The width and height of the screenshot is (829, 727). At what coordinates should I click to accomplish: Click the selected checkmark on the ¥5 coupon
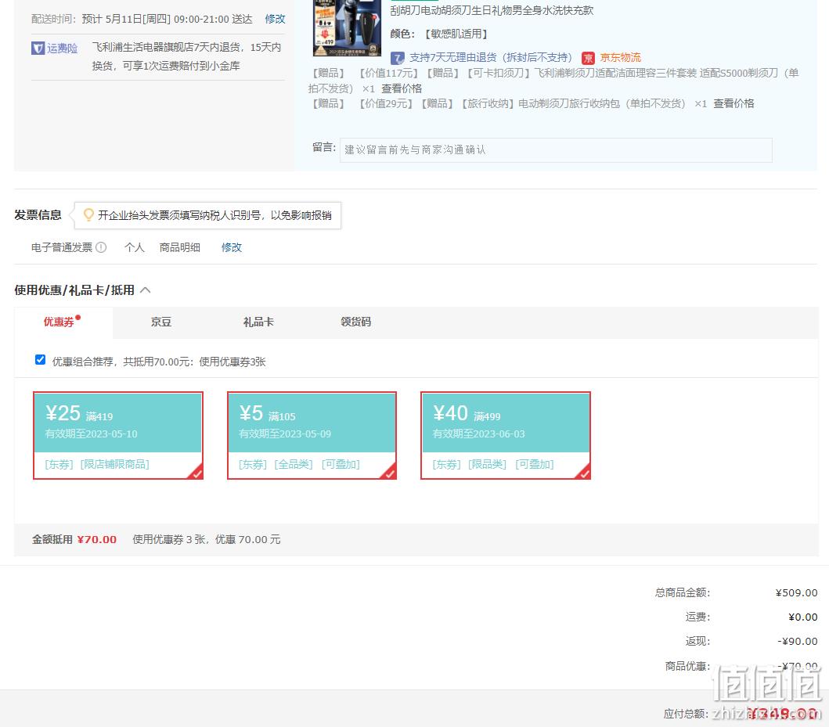390,473
